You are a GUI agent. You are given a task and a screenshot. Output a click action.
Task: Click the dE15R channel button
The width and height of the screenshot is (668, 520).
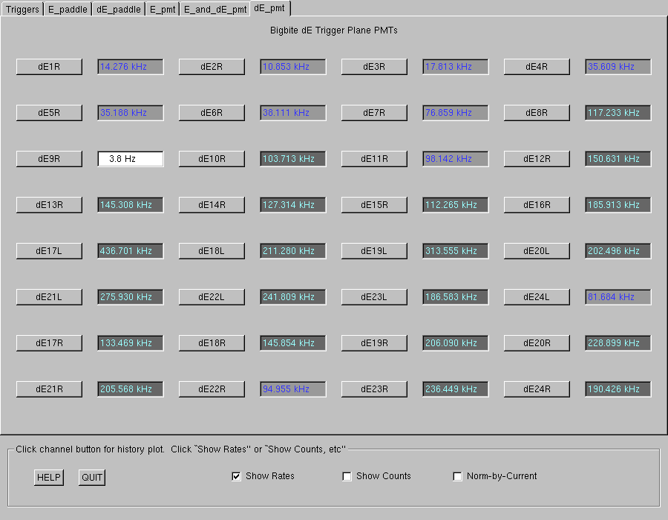pyautogui.click(x=374, y=205)
